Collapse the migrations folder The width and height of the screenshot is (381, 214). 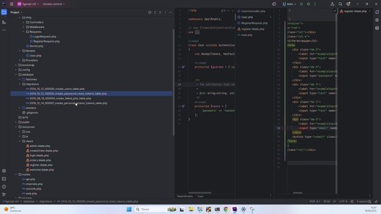[20, 84]
